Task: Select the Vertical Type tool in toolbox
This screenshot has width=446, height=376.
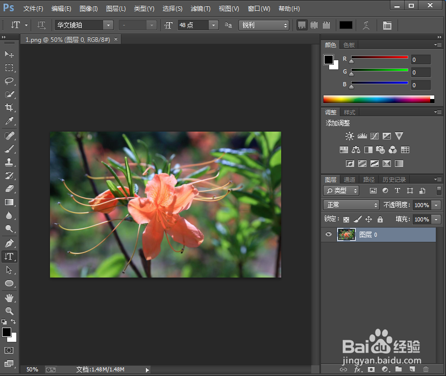Action: (9, 257)
